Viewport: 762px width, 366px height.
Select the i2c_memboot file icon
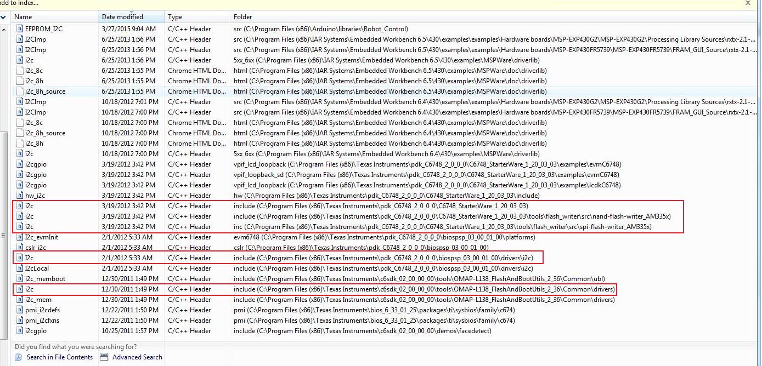coord(20,278)
